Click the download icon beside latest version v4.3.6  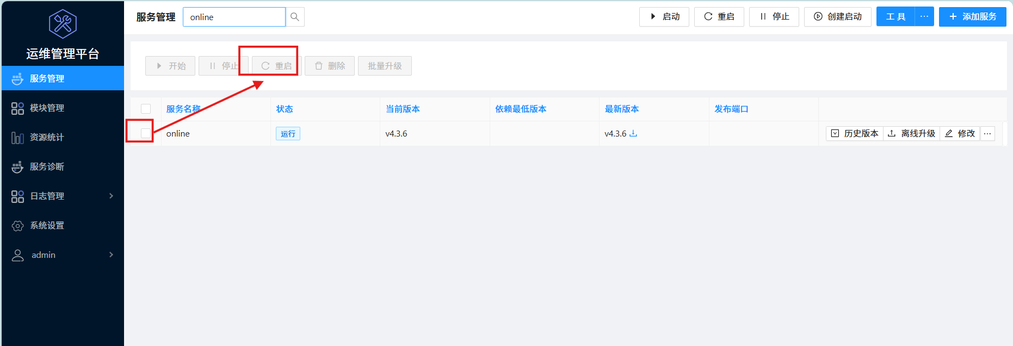(x=633, y=133)
